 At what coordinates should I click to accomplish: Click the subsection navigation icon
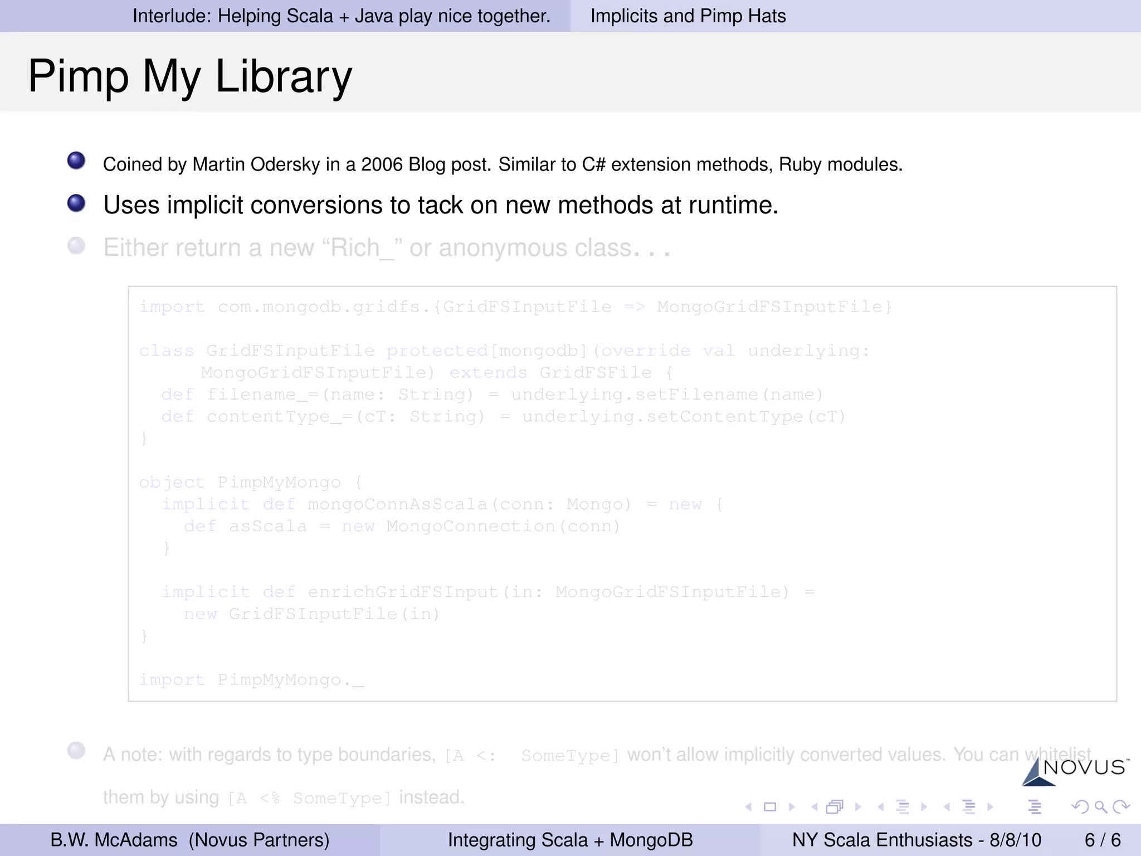coord(903,807)
